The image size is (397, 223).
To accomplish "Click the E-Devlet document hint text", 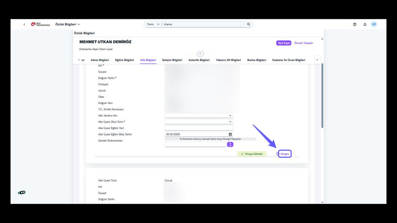I will 210,139.
